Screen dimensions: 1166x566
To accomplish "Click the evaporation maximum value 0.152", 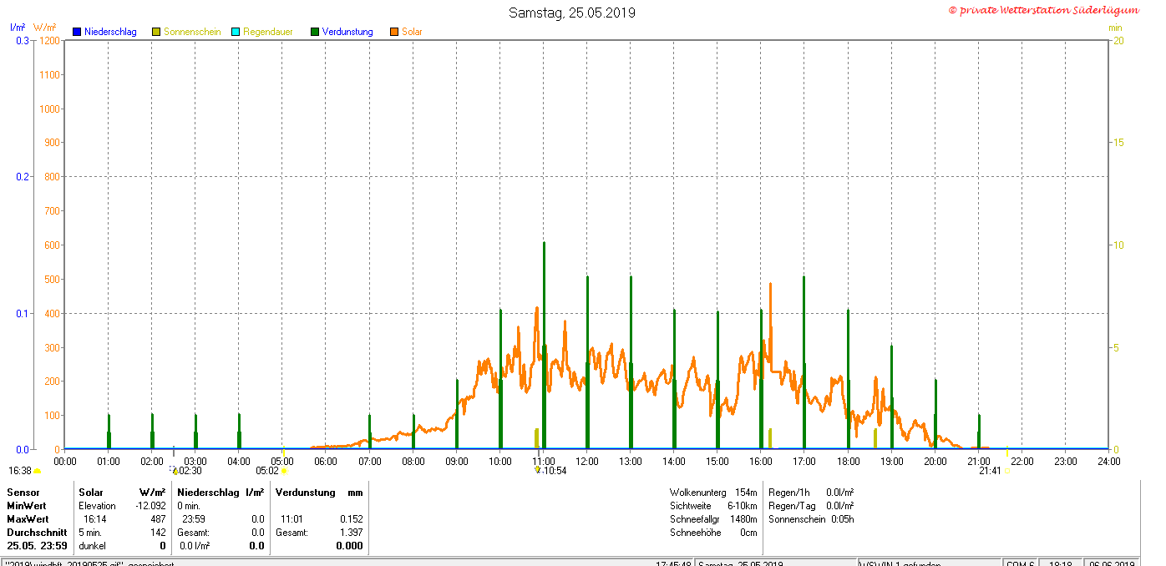I will (351, 519).
